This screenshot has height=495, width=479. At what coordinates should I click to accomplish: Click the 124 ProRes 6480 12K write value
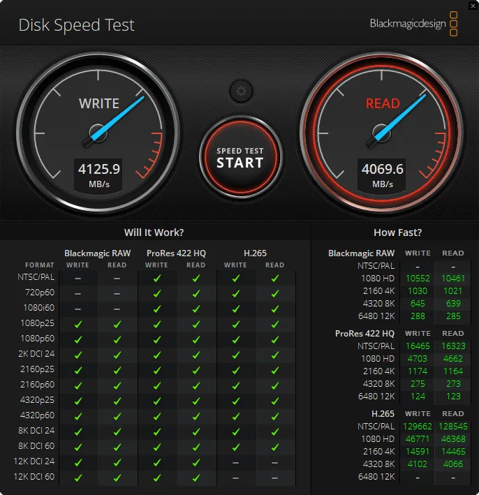418,397
